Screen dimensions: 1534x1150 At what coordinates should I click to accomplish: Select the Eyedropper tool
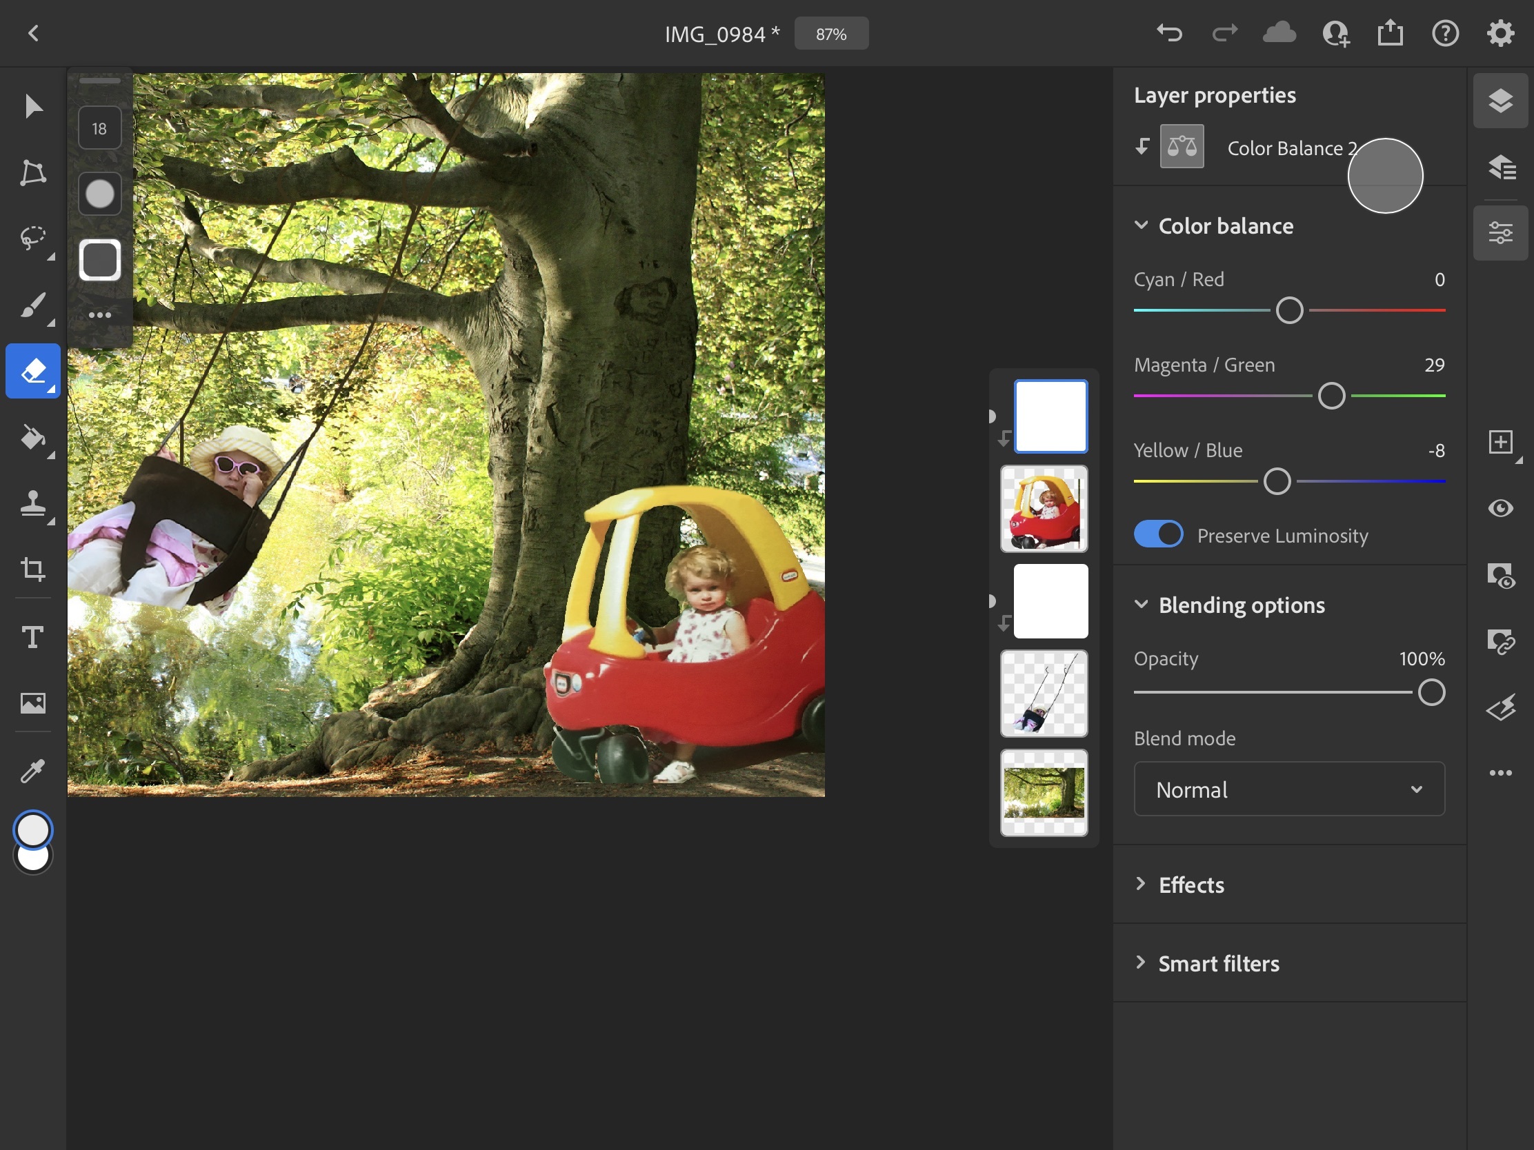[x=32, y=771]
